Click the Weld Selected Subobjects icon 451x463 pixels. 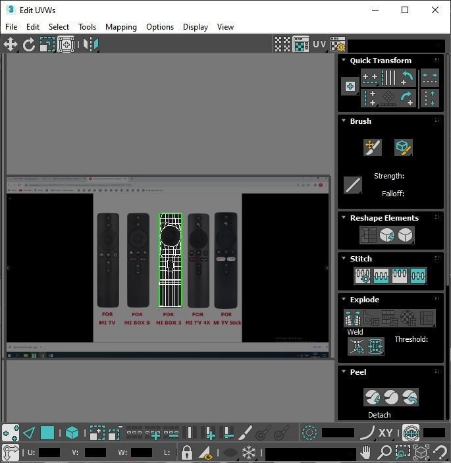pyautogui.click(x=375, y=346)
